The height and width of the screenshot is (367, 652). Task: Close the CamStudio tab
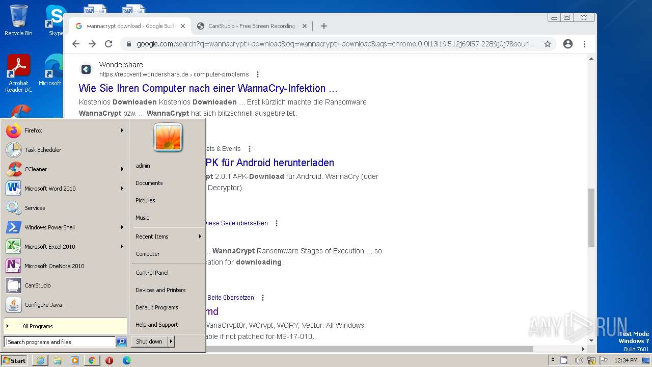pos(305,26)
